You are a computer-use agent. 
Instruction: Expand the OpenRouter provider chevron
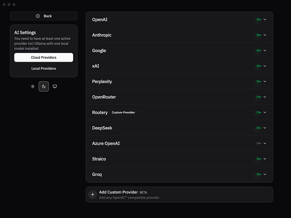click(265, 97)
